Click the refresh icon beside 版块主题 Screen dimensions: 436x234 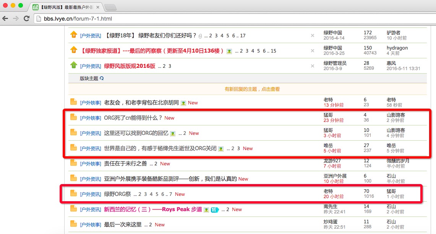[x=102, y=79]
